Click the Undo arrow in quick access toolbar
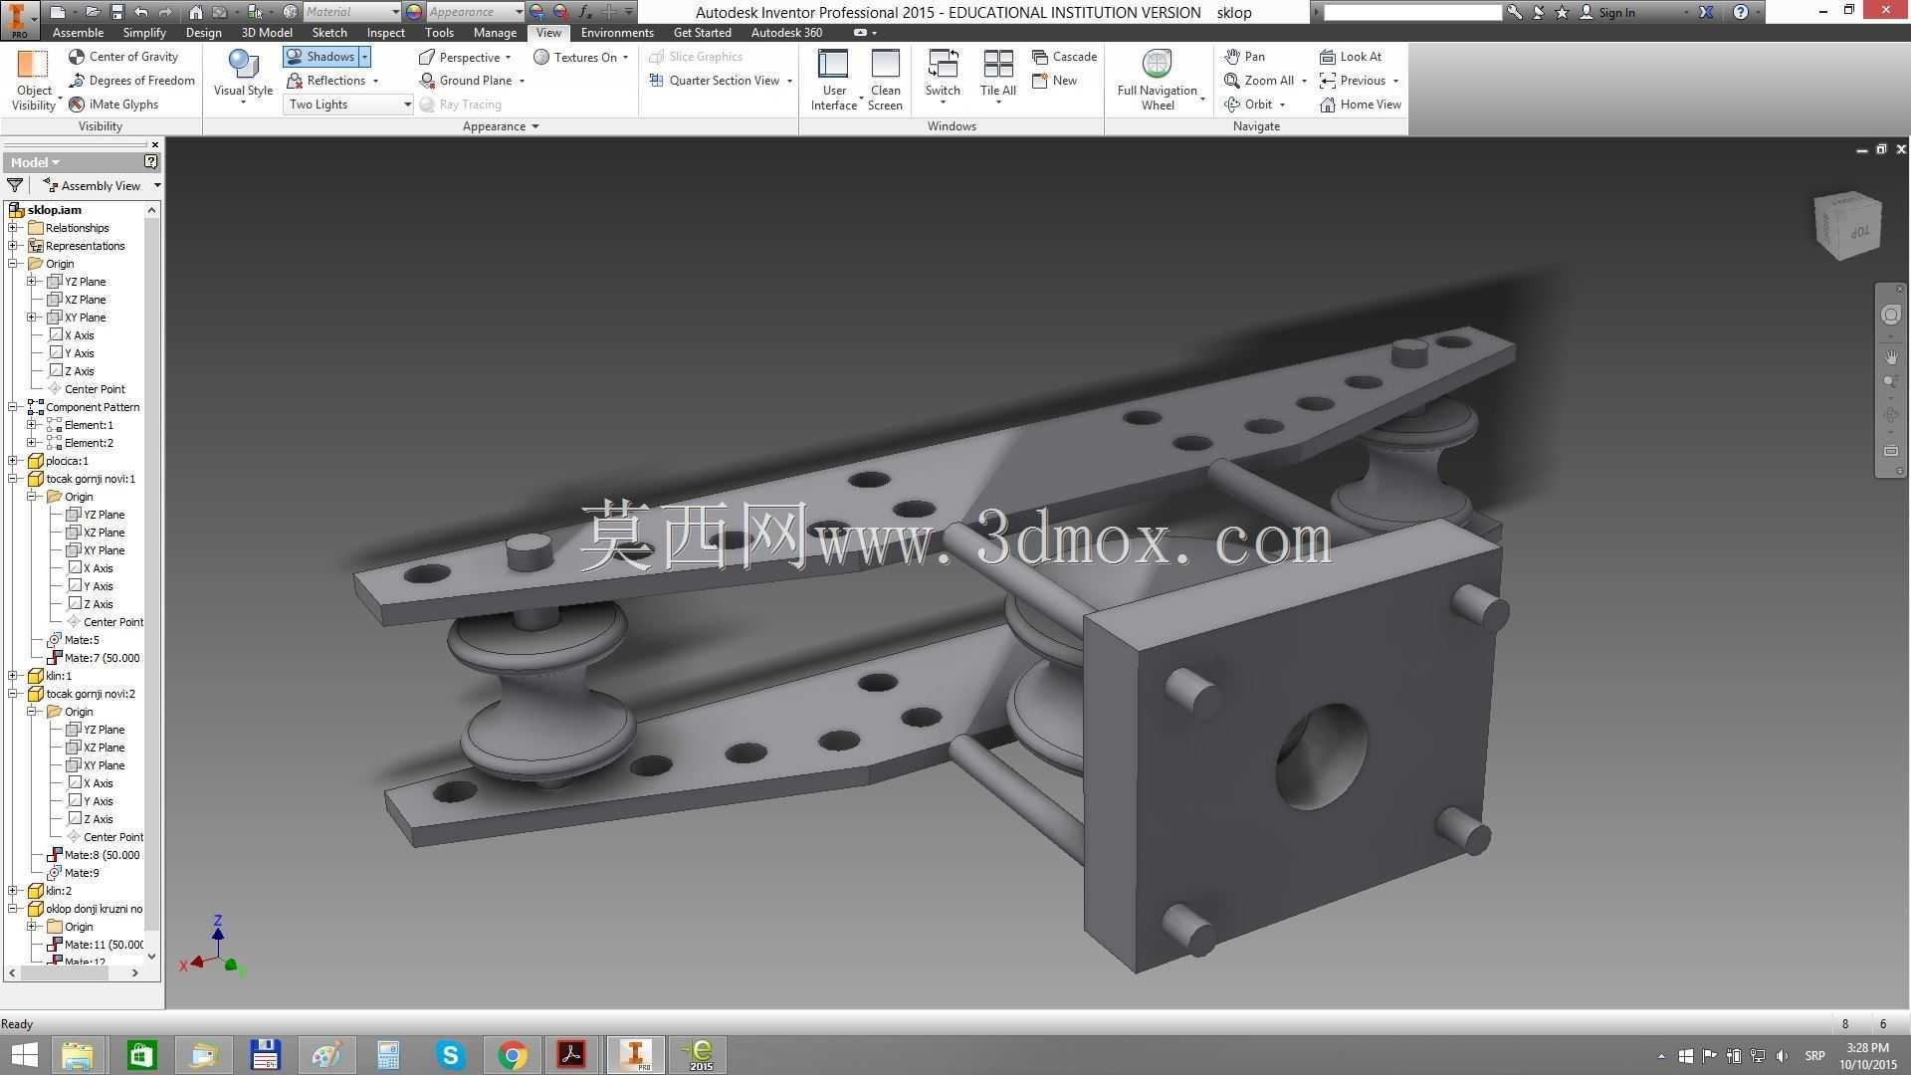1911x1075 pixels. [140, 12]
